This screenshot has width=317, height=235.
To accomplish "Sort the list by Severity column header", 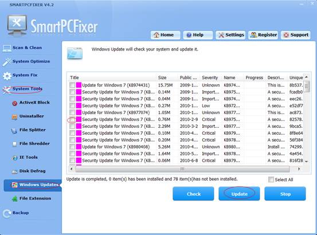I will 210,78.
